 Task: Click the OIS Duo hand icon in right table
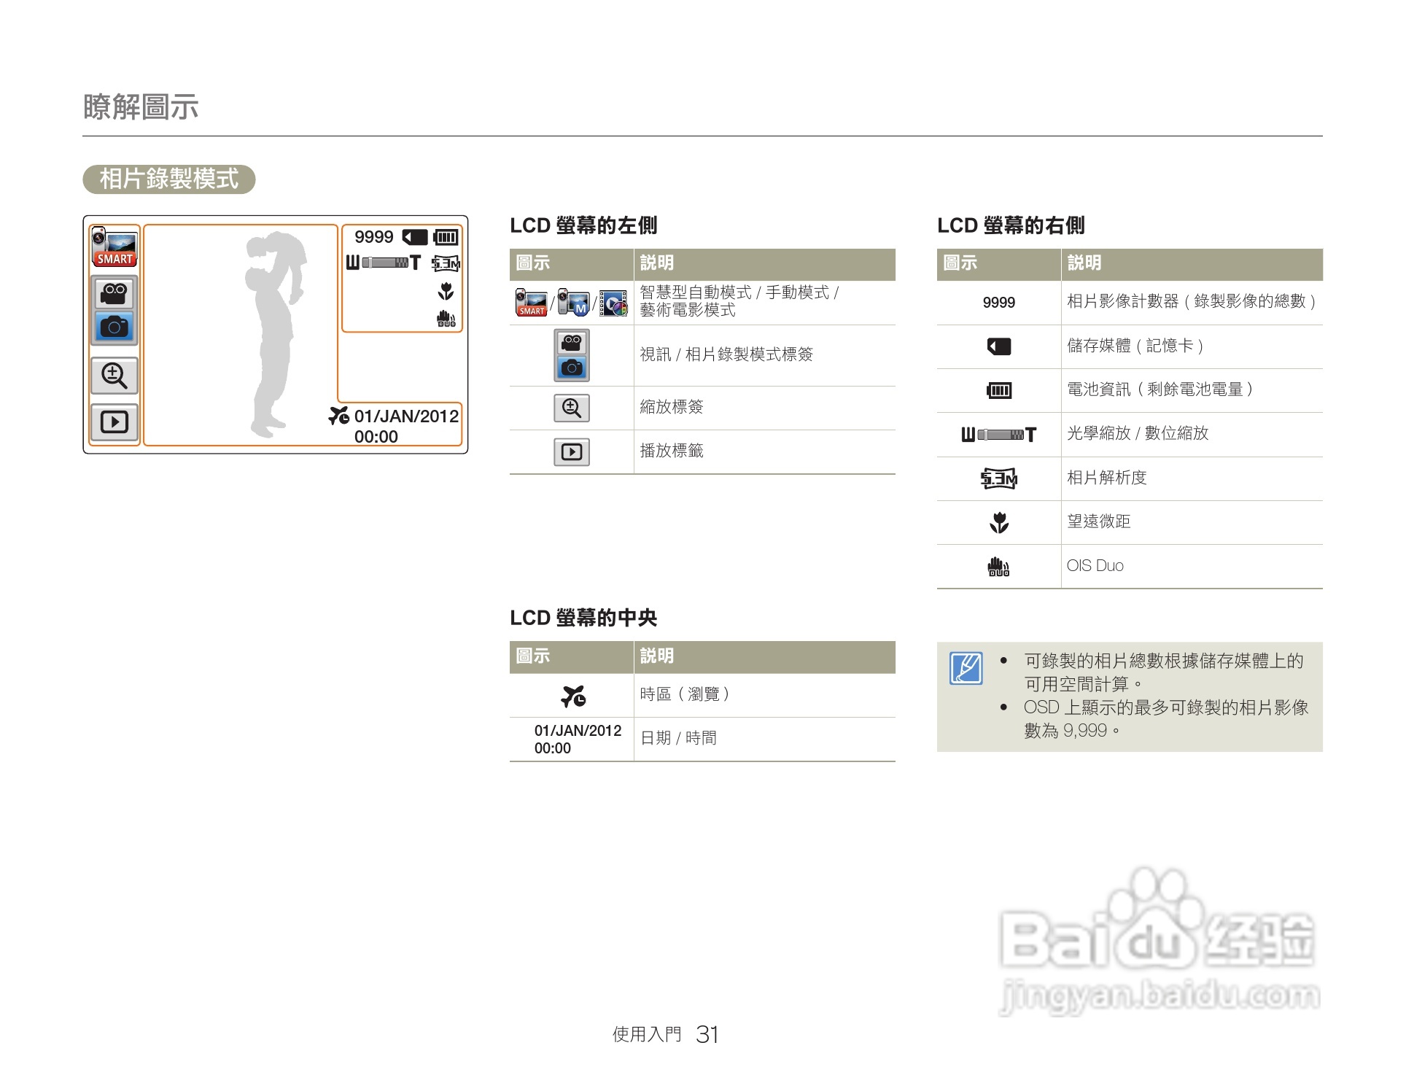click(998, 567)
